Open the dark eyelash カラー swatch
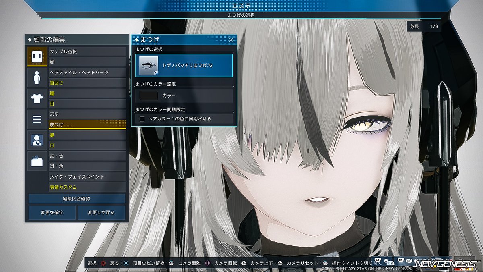 pos(149,96)
